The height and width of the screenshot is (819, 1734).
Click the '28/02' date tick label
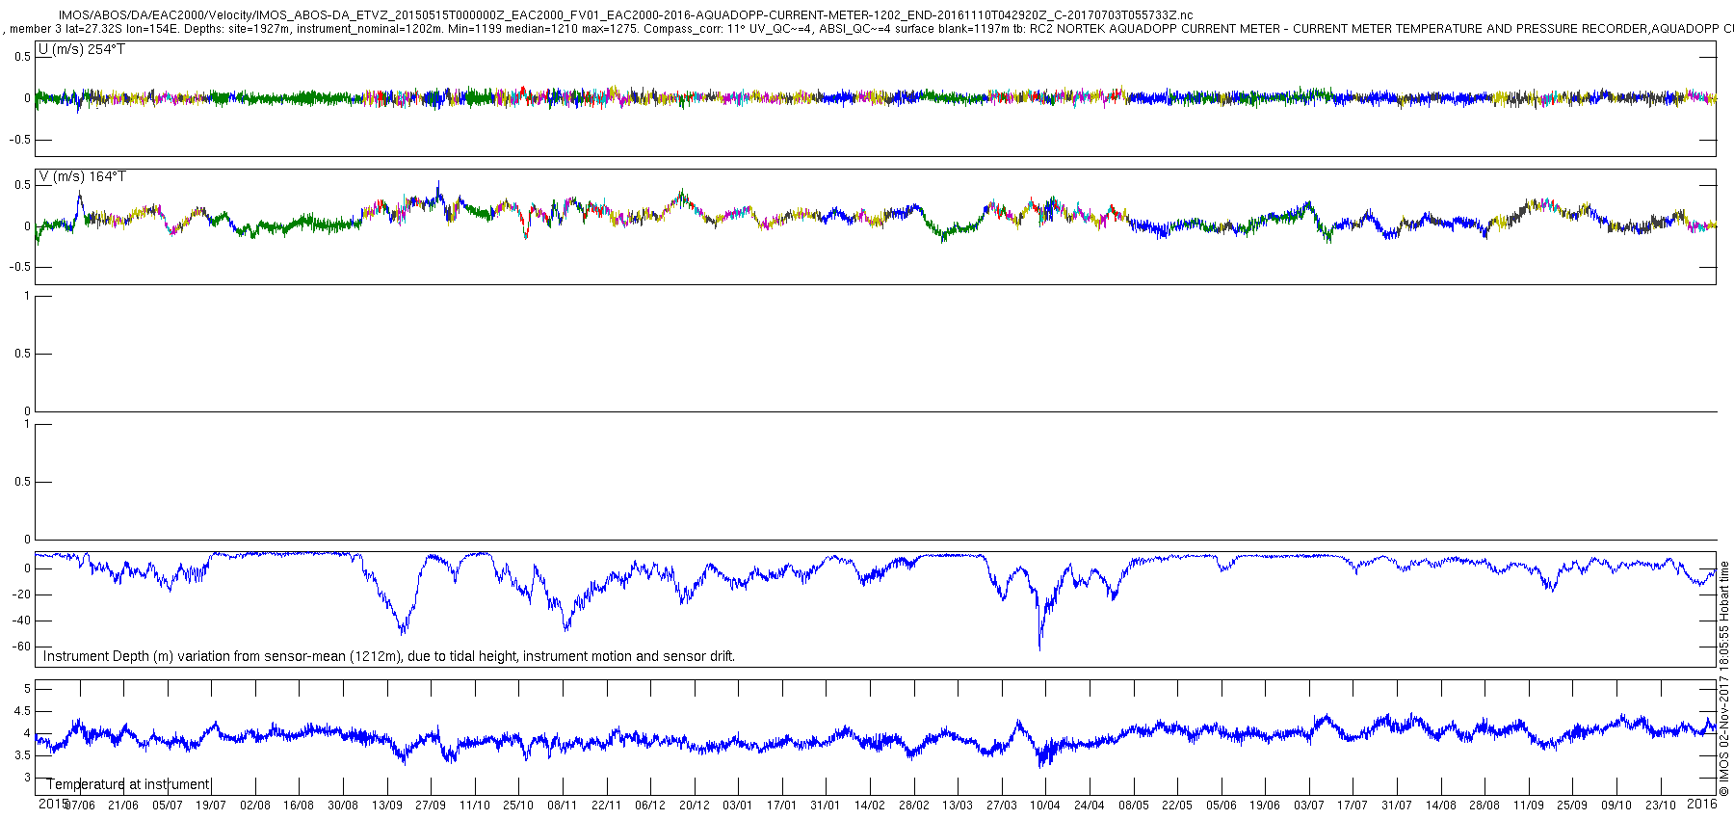(x=914, y=806)
